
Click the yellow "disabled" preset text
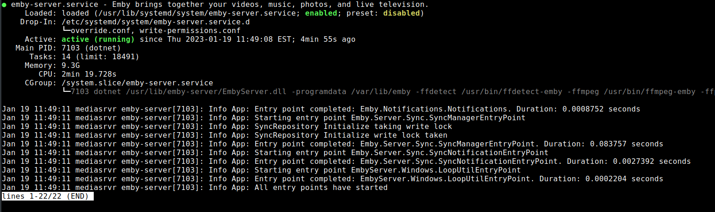(x=401, y=13)
